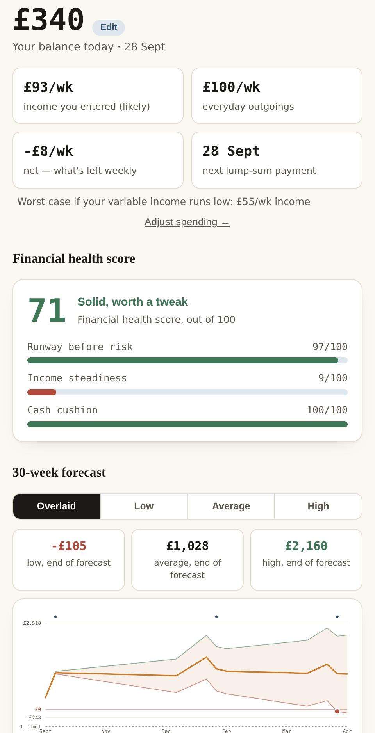Click the £2,160 high forecast card

coord(306,560)
